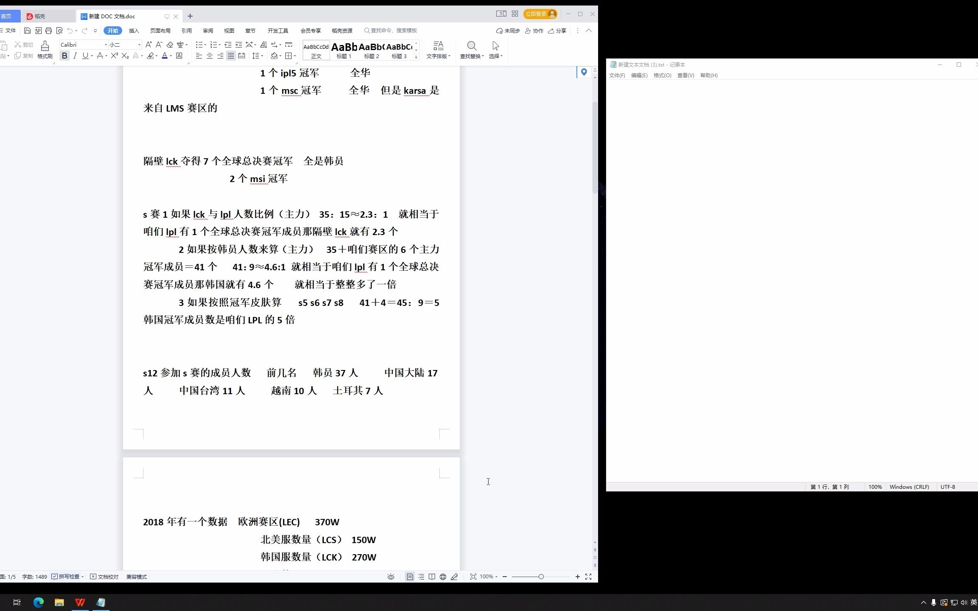Click the sort (A-Z) icon

pos(264,45)
